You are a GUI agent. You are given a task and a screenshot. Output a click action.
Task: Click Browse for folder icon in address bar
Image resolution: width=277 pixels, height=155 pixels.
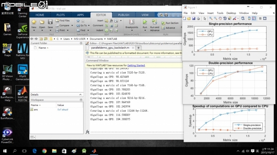click(45, 39)
